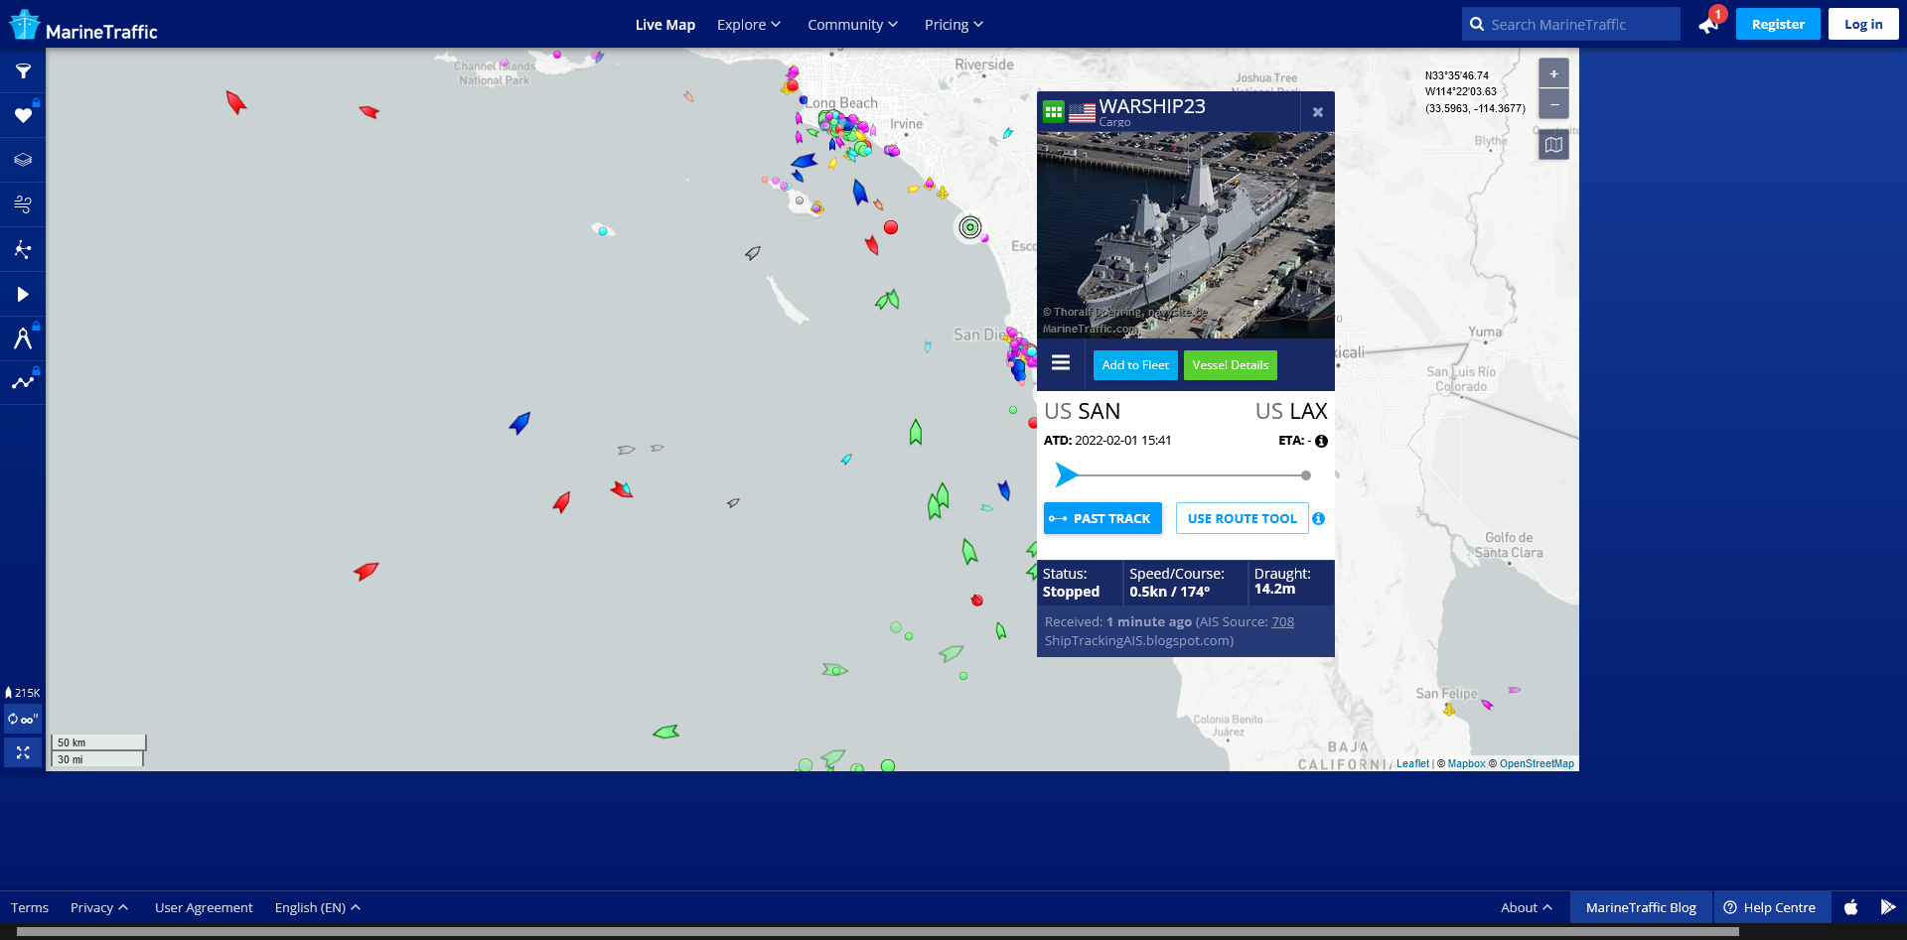This screenshot has height=940, width=1907.
Task: Click the MarineTraffic logo
Action: 83,26
